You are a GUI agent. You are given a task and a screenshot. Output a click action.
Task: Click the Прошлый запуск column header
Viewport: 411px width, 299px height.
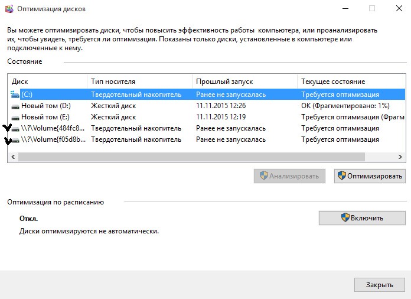pos(244,82)
